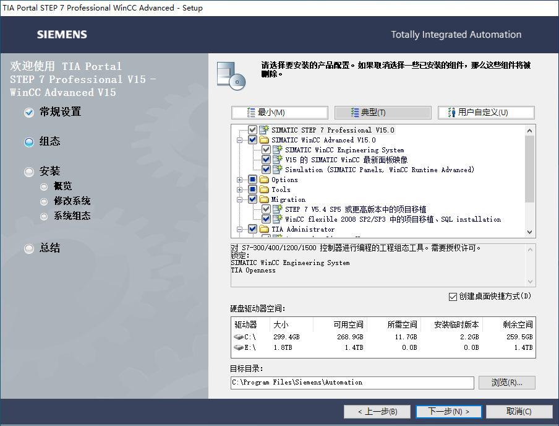Expand the Tools tree node
559x426 pixels.
[x=239, y=189]
